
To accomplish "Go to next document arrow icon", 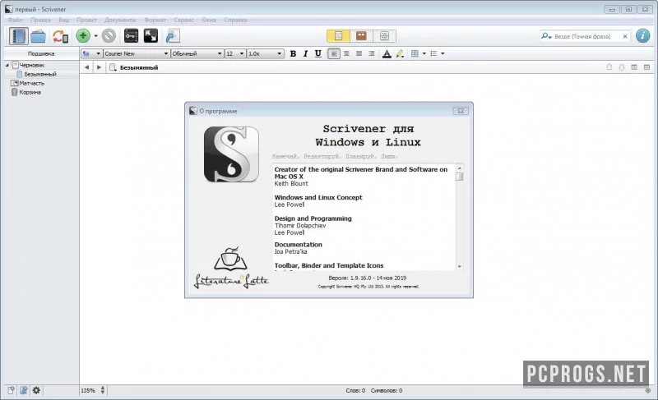I will 622,67.
